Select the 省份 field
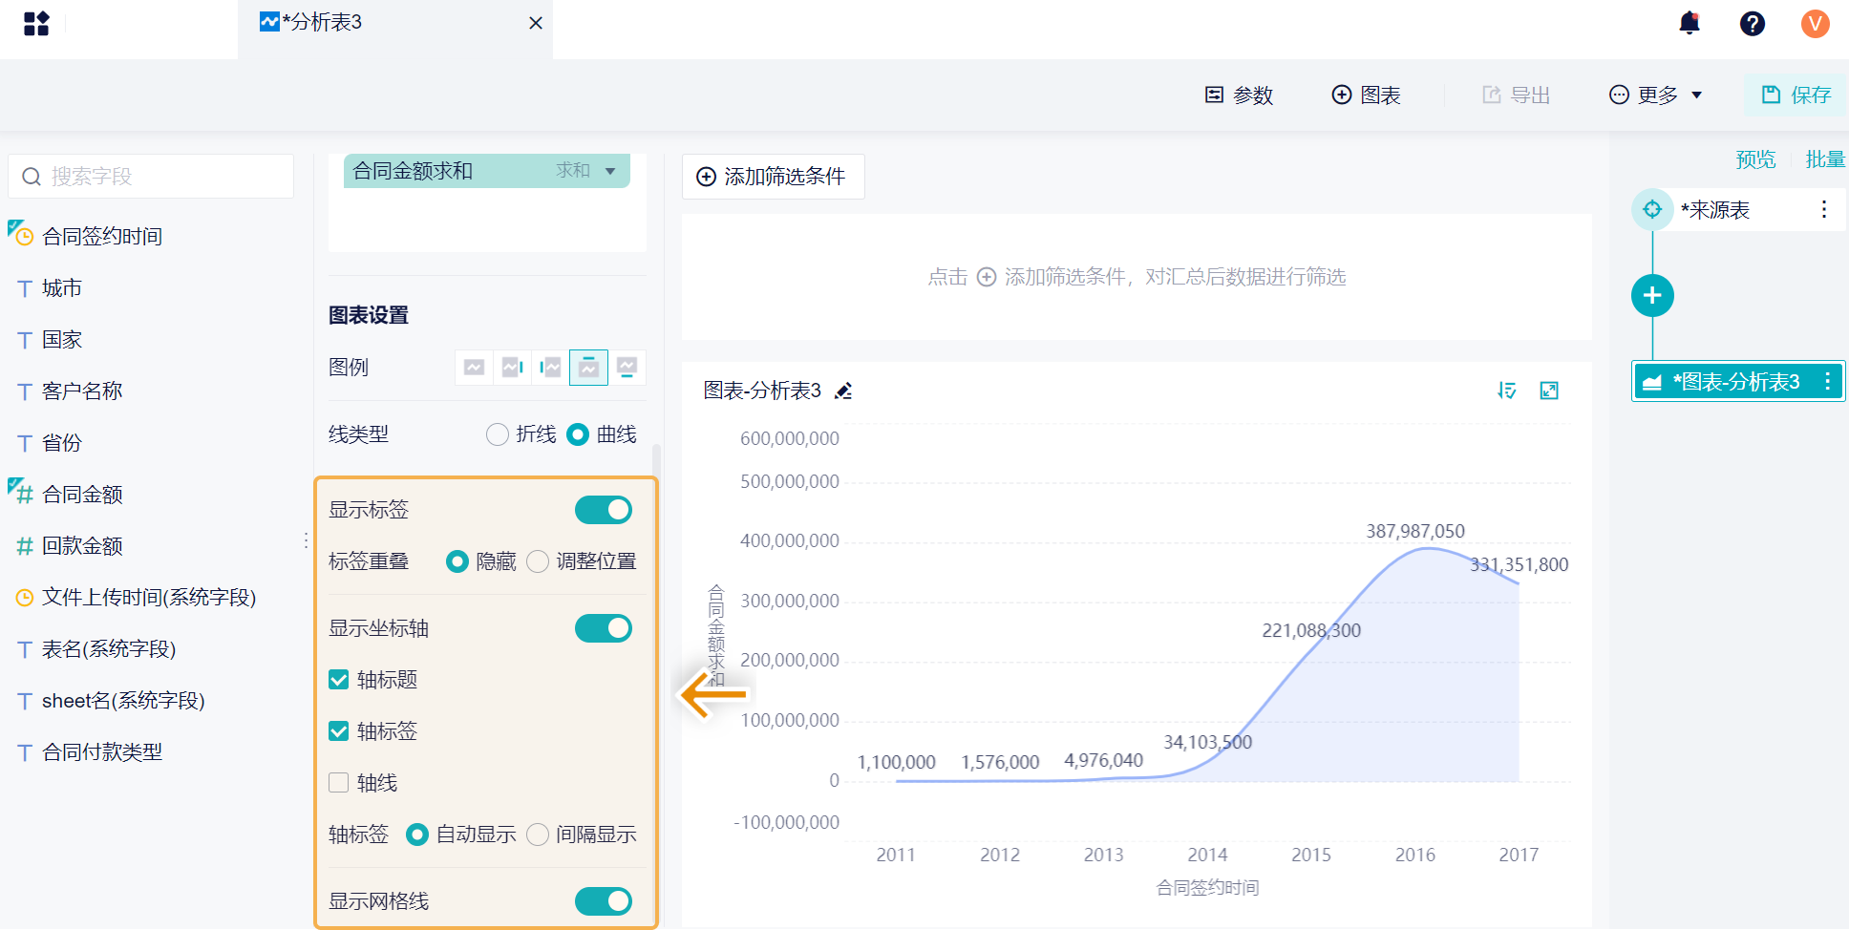This screenshot has width=1849, height=930. pyautogui.click(x=61, y=442)
